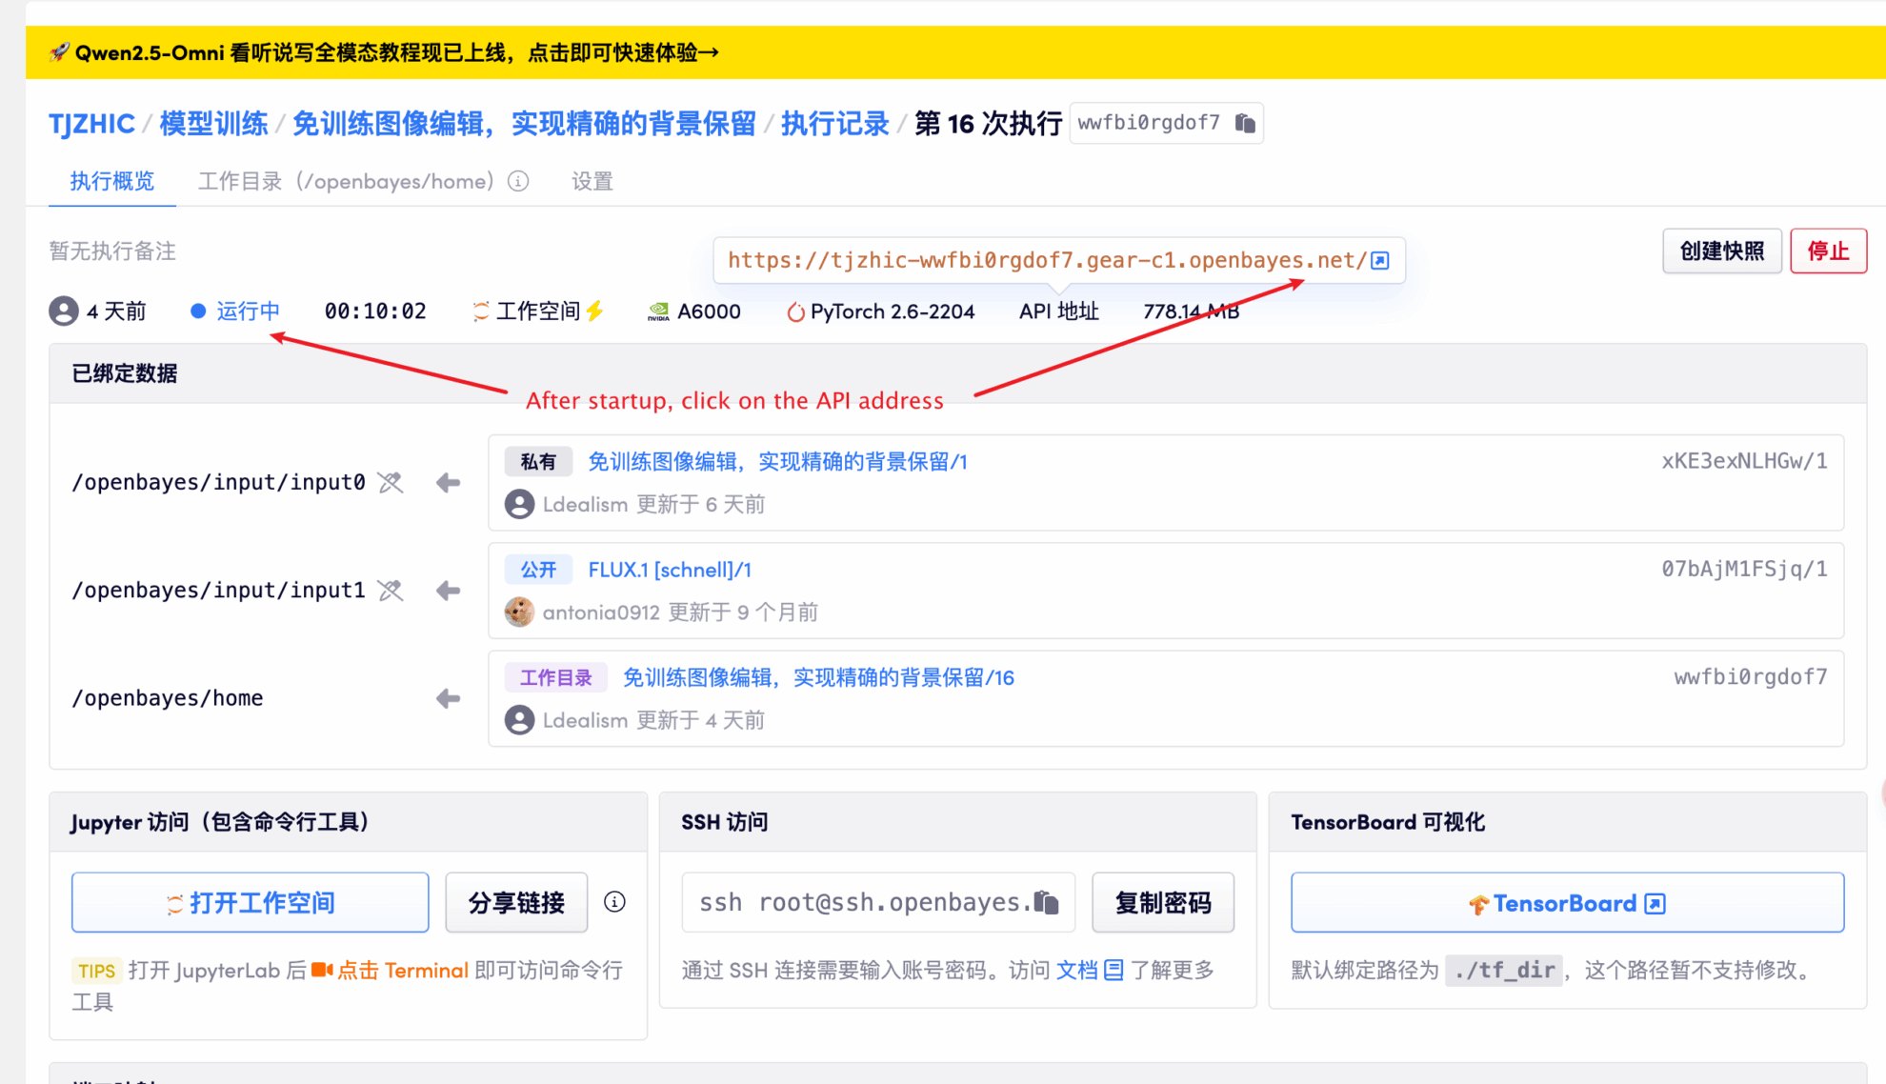This screenshot has height=1084, width=1886.
Task: Open the TensorBoard button
Action: pyautogui.click(x=1567, y=902)
